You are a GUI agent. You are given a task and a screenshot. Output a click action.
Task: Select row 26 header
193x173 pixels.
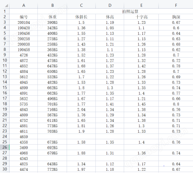5,147
